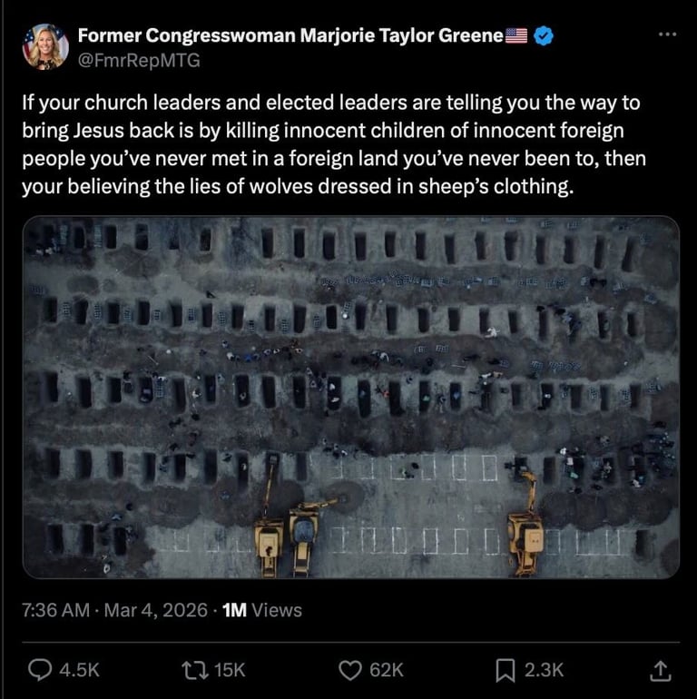Open the 1M Views analytics
Screen dimensions: 697x699
262,610
